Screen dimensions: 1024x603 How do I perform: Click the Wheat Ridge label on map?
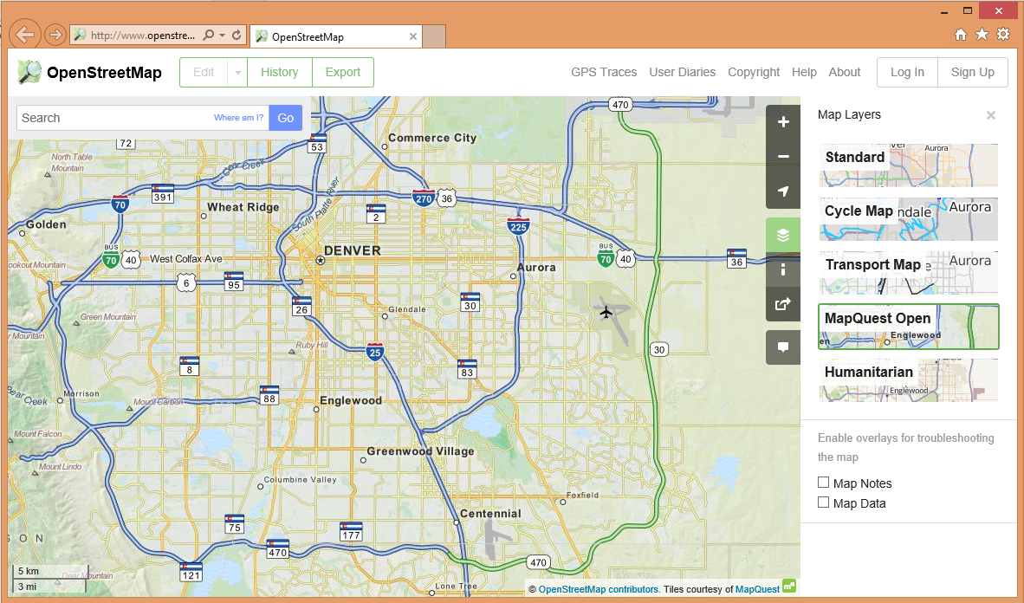pyautogui.click(x=243, y=207)
